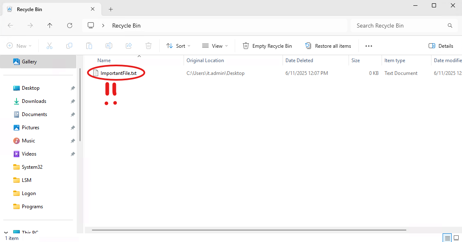
Task: Toggle the Details pane button
Action: click(x=441, y=46)
